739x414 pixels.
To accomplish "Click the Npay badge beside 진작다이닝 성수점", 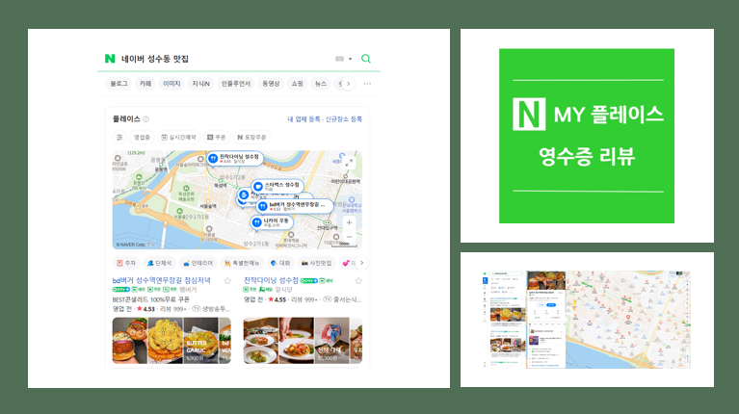I will [x=309, y=281].
